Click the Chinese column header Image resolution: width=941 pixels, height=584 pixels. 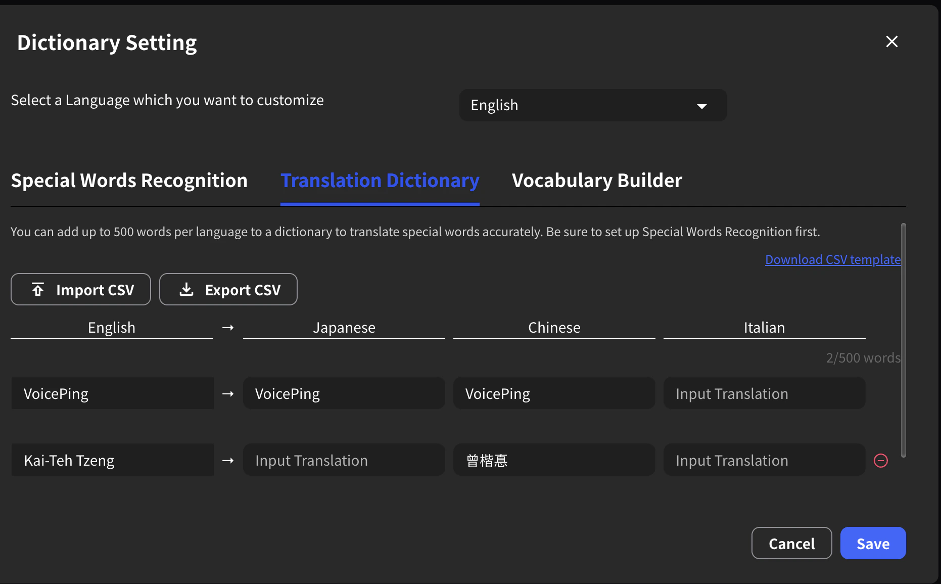pyautogui.click(x=554, y=328)
